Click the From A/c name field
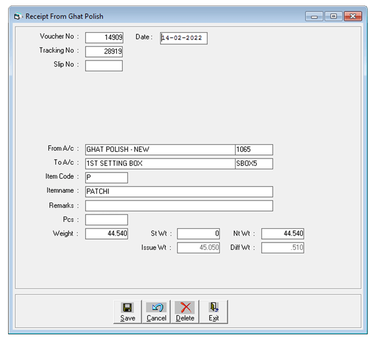Image resolution: width=375 pixels, height=342 pixels. (160, 149)
